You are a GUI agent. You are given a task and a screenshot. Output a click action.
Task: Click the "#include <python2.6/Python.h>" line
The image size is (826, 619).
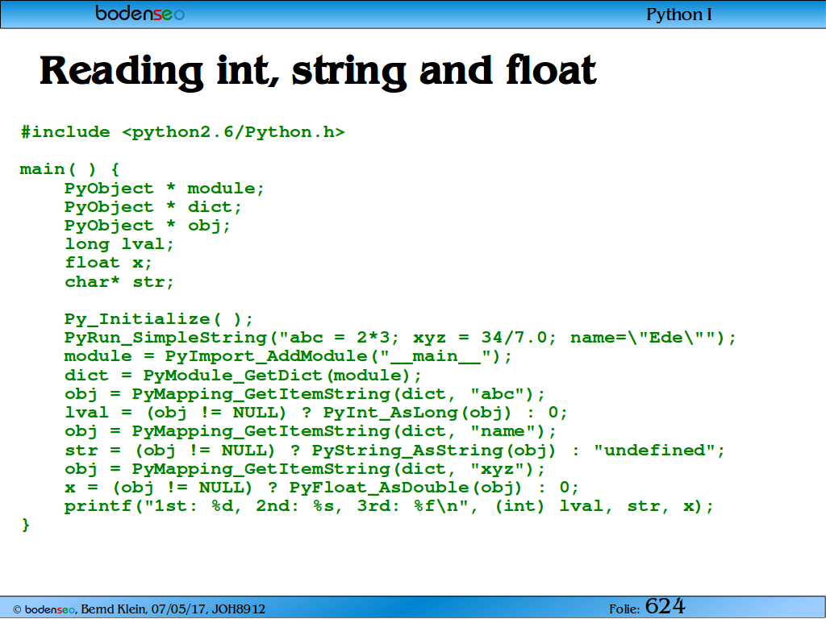click(x=183, y=132)
